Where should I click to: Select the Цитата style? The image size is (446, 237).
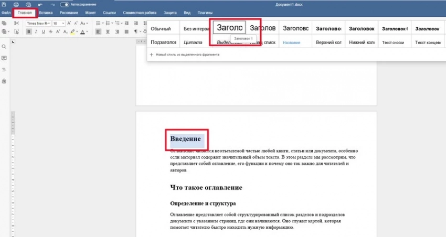193,42
